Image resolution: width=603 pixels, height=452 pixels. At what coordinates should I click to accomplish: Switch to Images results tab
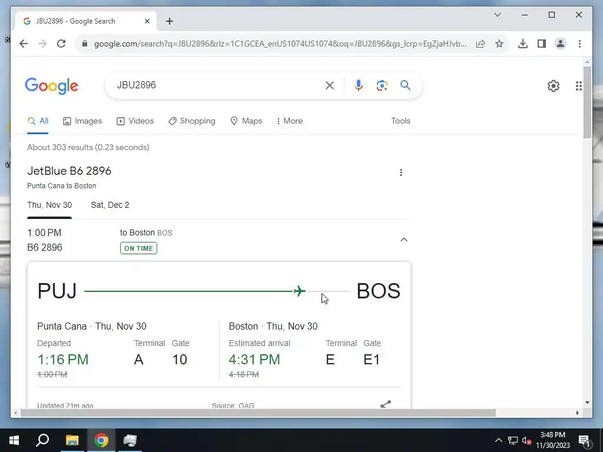(82, 121)
